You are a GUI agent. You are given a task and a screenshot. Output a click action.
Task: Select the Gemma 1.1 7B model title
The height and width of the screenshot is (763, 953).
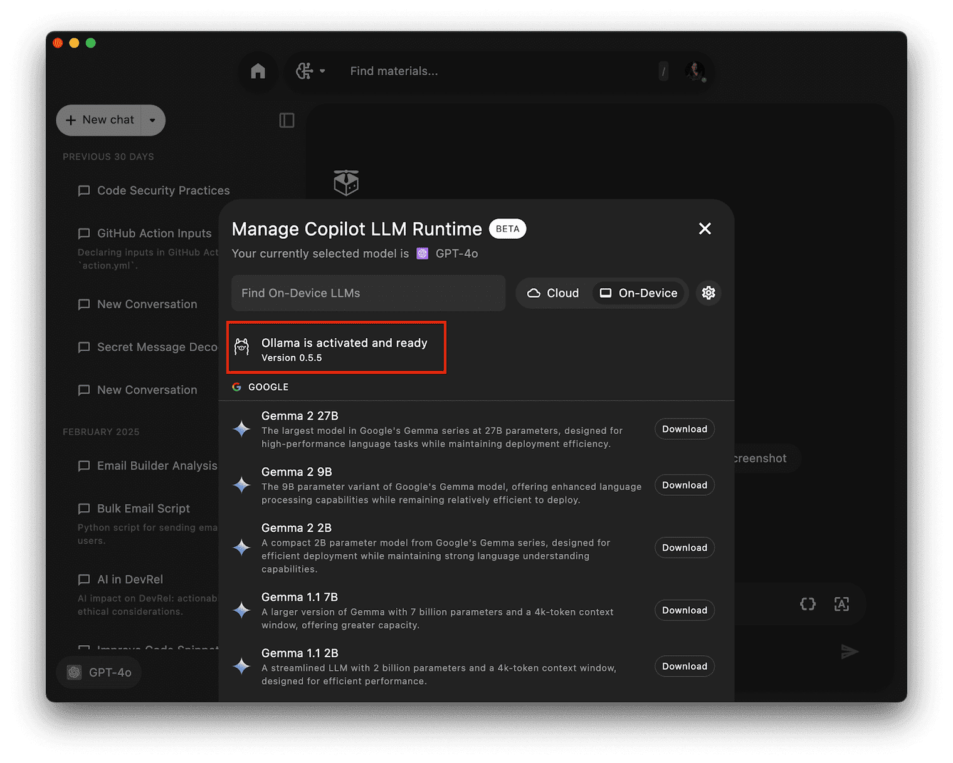pyautogui.click(x=300, y=597)
